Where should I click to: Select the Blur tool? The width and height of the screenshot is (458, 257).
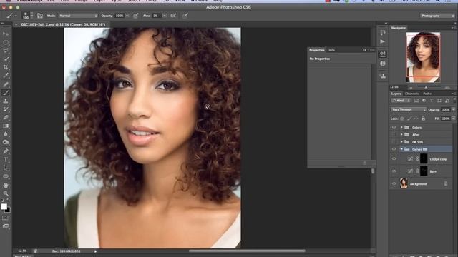coord(6,134)
